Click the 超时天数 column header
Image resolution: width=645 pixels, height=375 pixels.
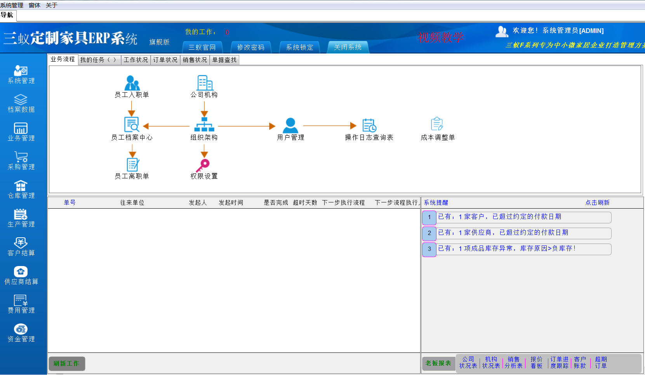tap(305, 202)
